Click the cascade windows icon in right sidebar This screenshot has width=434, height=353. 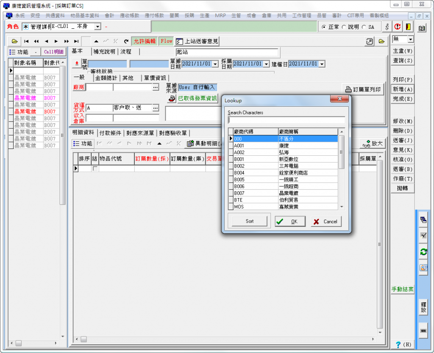423,220
